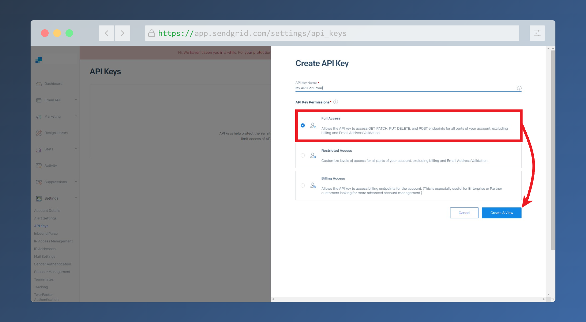The height and width of the screenshot is (322, 586).
Task: Click the info icon in API Key Name field
Action: pyautogui.click(x=519, y=88)
